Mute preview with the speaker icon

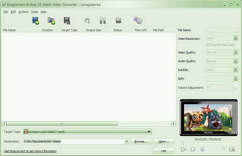[x=203, y=149]
